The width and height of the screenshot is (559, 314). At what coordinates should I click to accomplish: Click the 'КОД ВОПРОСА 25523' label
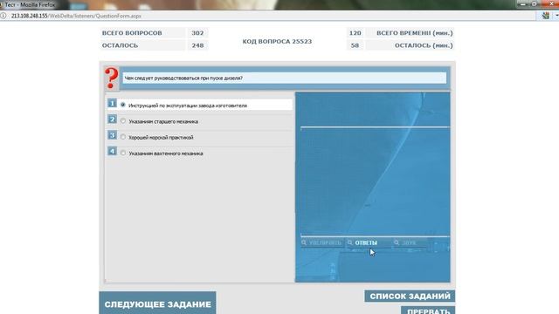(277, 41)
